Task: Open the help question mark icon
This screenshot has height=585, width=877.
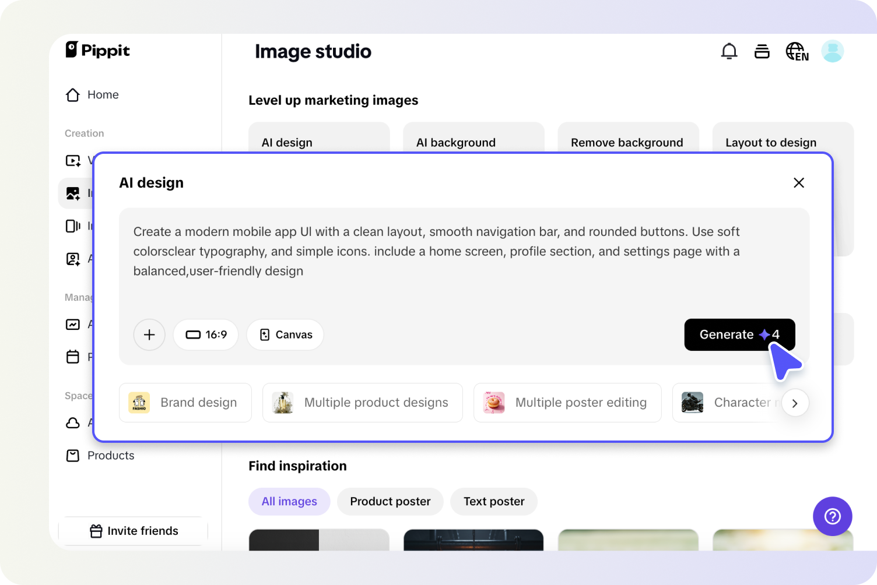Action: click(832, 516)
